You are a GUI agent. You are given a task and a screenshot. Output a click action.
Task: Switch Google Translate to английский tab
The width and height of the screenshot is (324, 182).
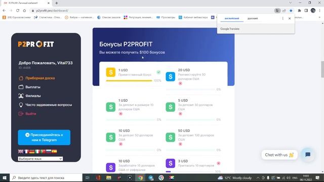[232, 18]
